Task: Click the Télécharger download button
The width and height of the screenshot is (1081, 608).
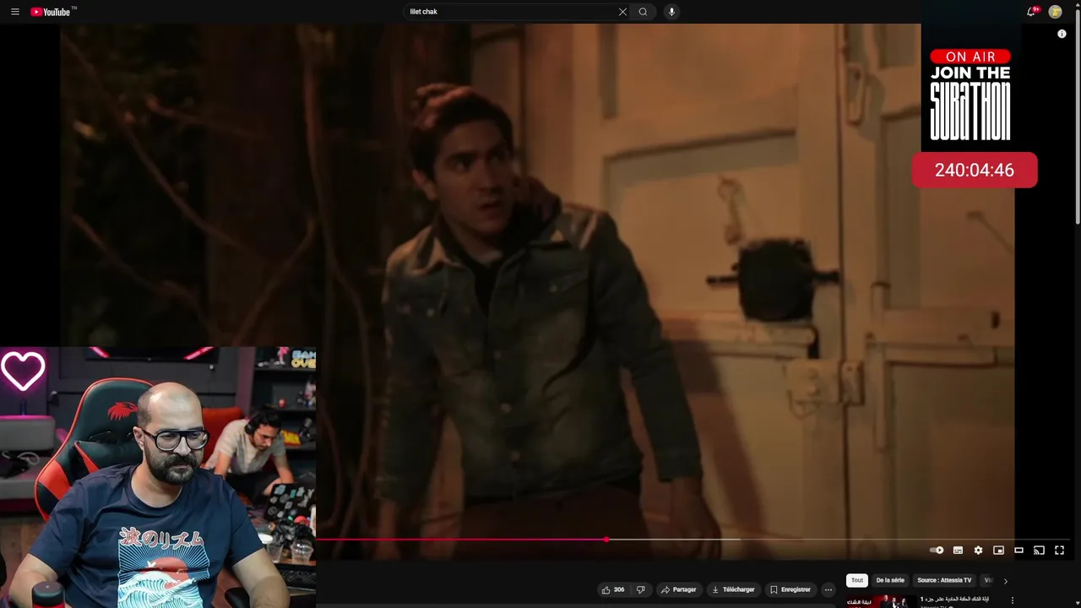Action: pyautogui.click(x=732, y=589)
